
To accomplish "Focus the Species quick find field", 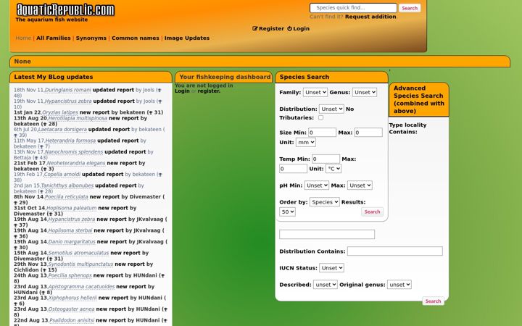I will (353, 8).
